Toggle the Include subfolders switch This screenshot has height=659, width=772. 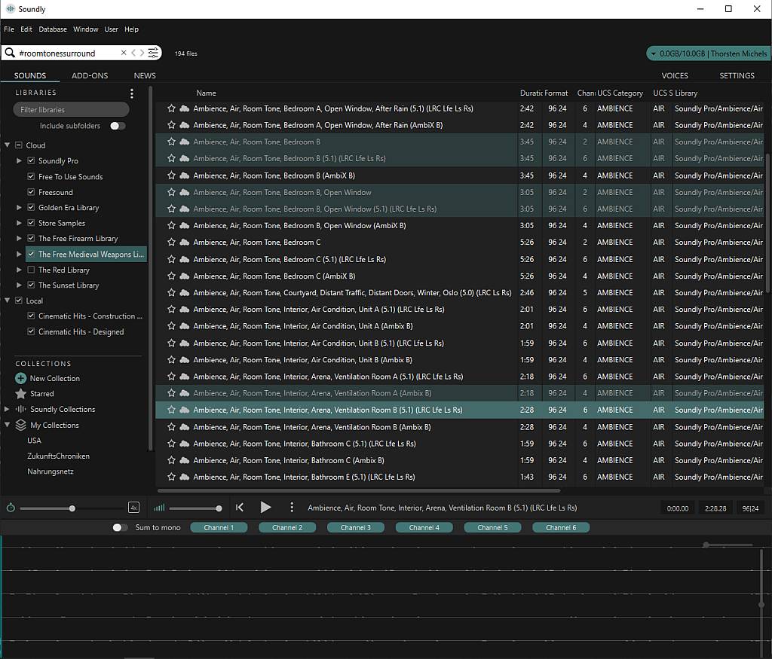click(118, 126)
